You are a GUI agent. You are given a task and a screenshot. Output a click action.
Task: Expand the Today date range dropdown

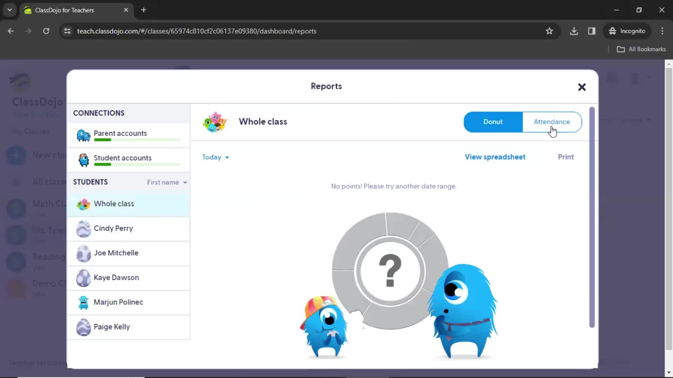pos(216,157)
